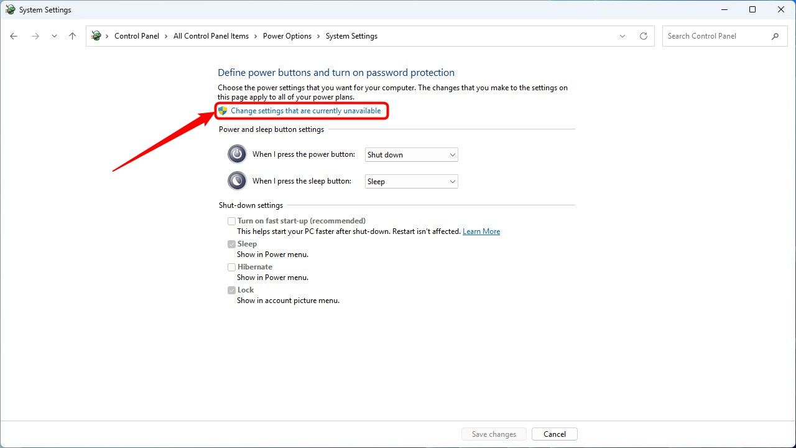Click the Cancel button
The image size is (796, 448).
(554, 434)
